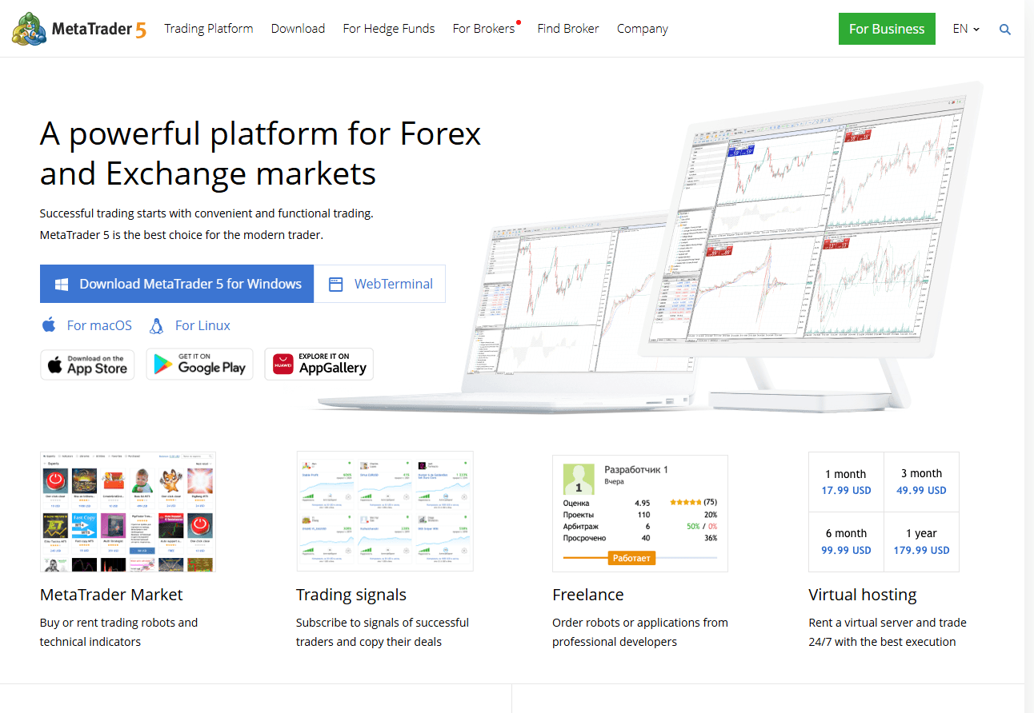
Task: Click Download MetaTrader 5 for Windows
Action: [x=177, y=284]
